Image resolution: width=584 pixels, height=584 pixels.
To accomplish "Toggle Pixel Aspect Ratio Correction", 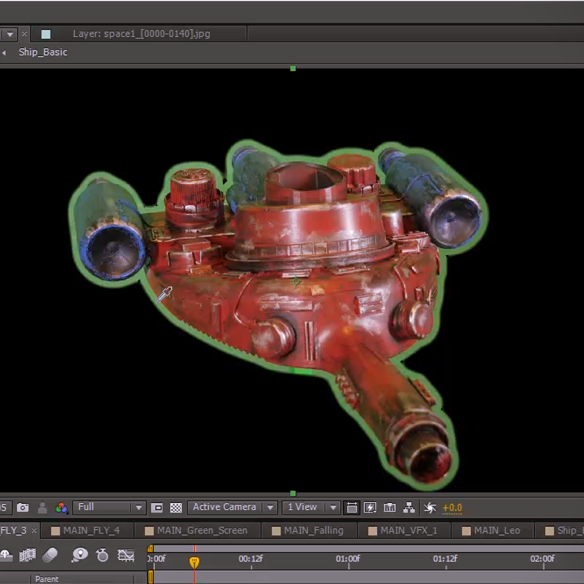I will pyautogui.click(x=352, y=508).
